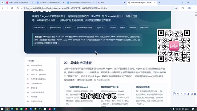Open sidebar link 00 · 导读与术语速查
Image resolution: width=197 pixels, height=111 pixels.
point(35,65)
